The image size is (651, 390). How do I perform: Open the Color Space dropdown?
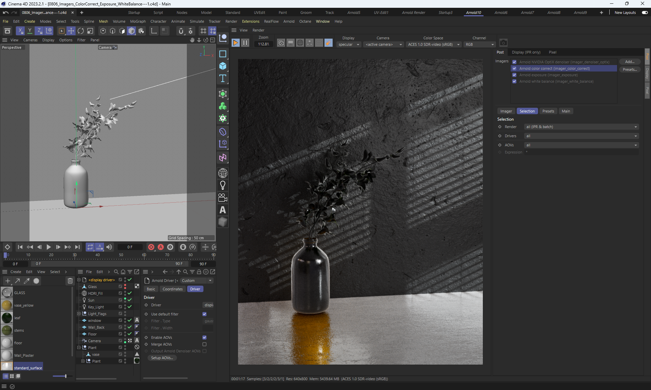(434, 44)
